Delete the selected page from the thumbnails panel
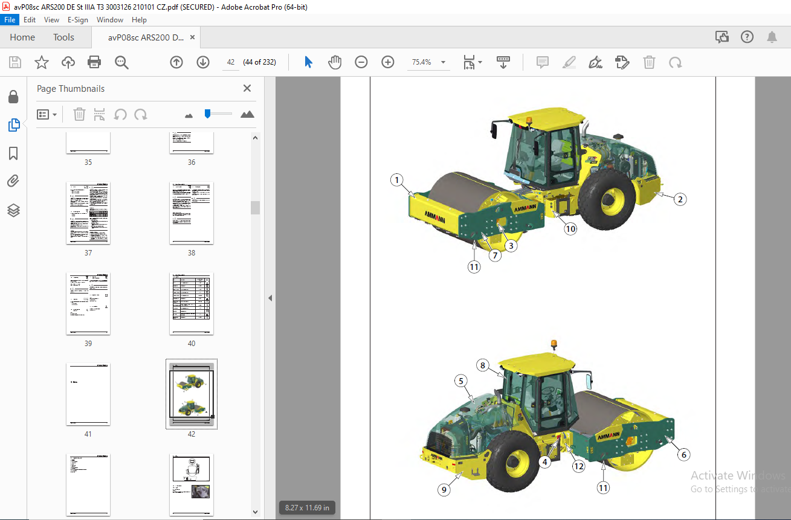The height and width of the screenshot is (520, 791). (79, 114)
